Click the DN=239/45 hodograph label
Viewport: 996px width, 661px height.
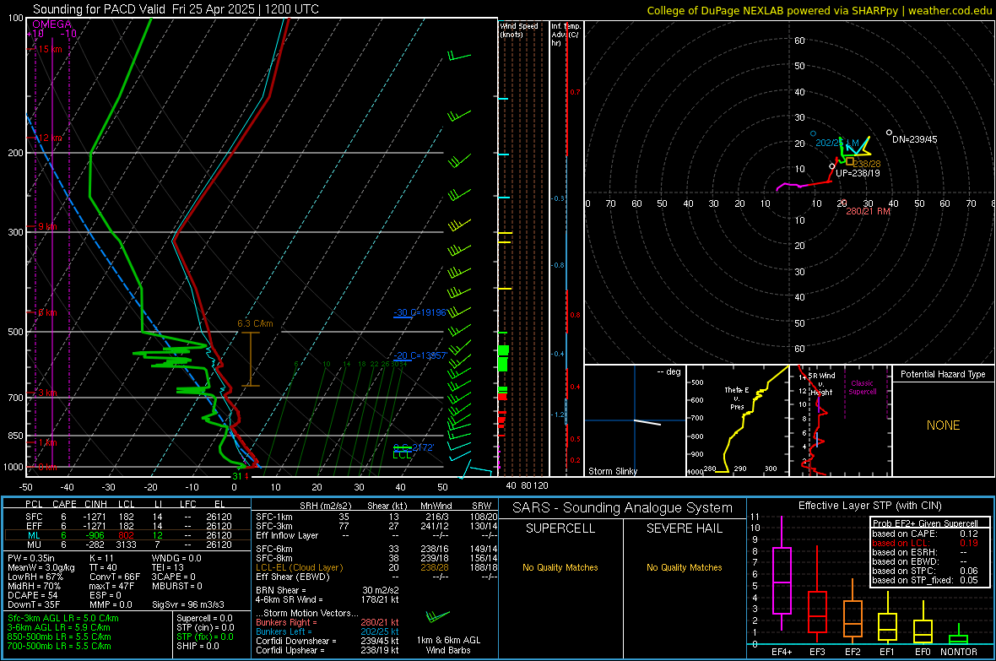[x=915, y=139]
